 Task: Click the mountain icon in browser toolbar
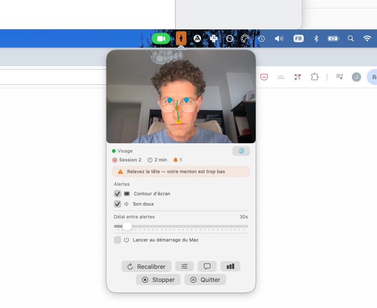click(281, 77)
